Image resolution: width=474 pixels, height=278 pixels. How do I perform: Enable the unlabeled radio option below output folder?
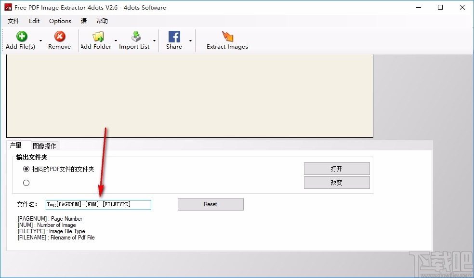pos(26,183)
